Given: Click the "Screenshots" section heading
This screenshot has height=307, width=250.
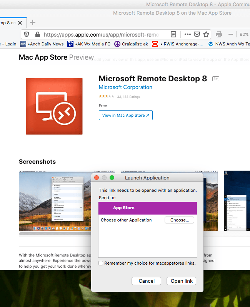Looking at the screenshot, I should (37, 162).
